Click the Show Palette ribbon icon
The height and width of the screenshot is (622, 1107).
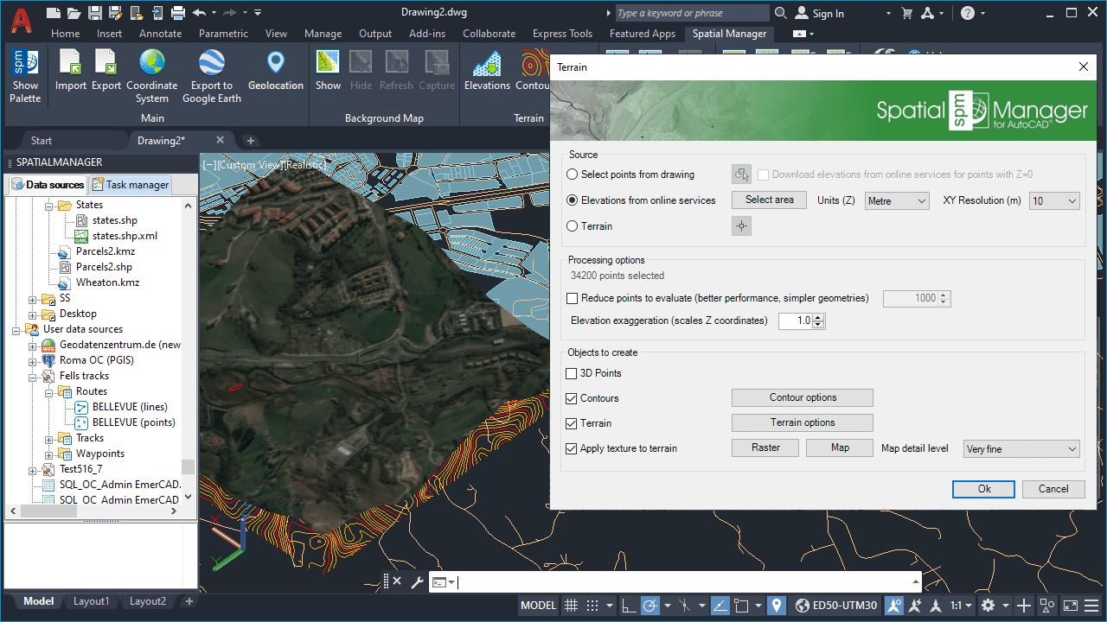(x=25, y=76)
